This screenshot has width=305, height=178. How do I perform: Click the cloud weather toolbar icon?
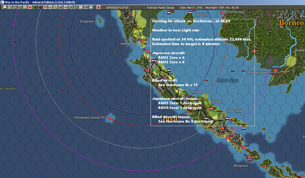click(x=91, y=8)
